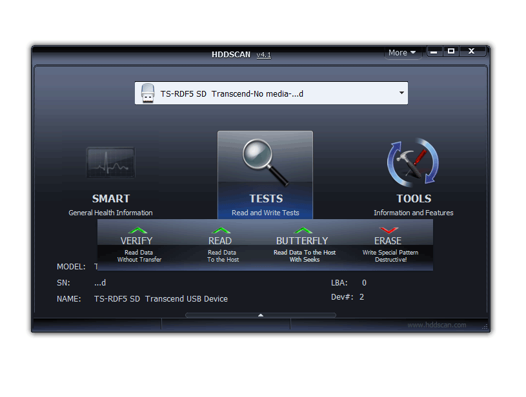Choose the BUTTERFLY test menu label
This screenshot has height=397, width=526.
point(302,241)
